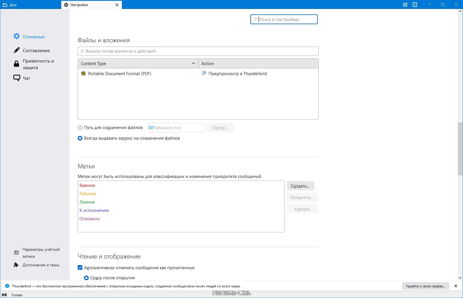Open action dropdown for Portable Document Format
The width and height of the screenshot is (463, 298).
258,74
